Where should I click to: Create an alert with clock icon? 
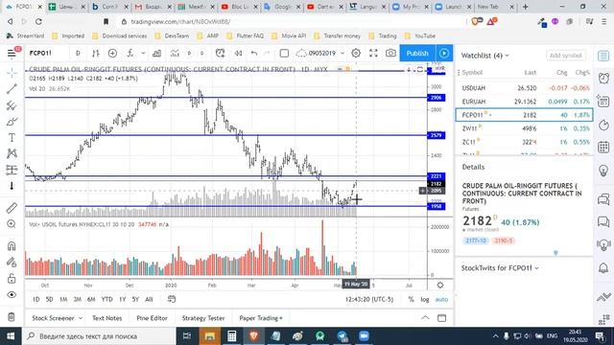coord(220,54)
